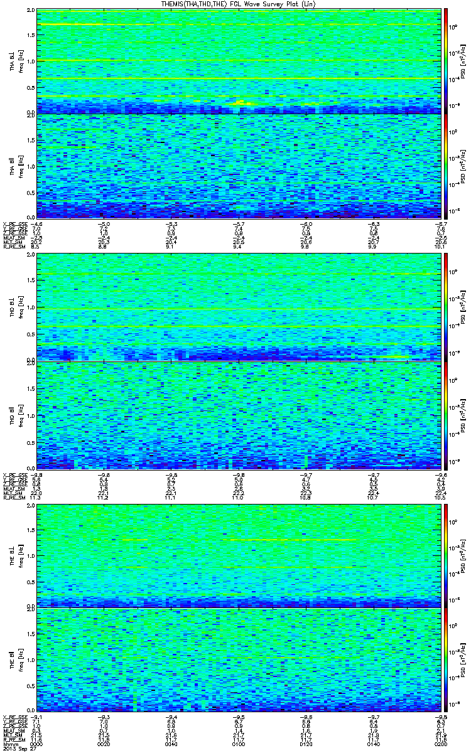Click the R_RE_SM row label under THD panels

pyautogui.click(x=13, y=497)
